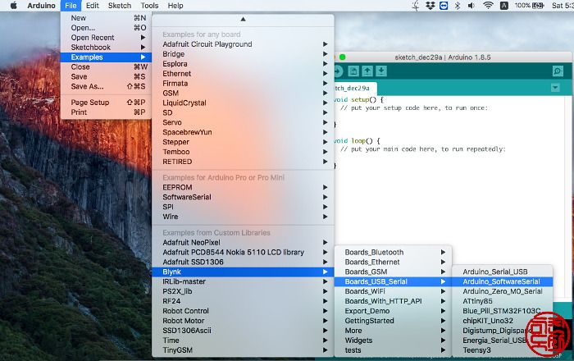Open the SoftwareSerial examples submenu

tap(243, 197)
